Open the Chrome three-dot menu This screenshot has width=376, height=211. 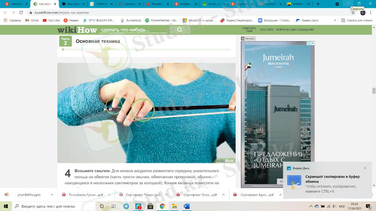pos(371,13)
